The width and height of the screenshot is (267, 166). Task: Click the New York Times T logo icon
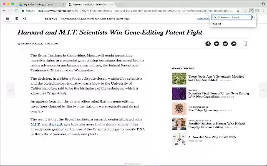point(17,19)
